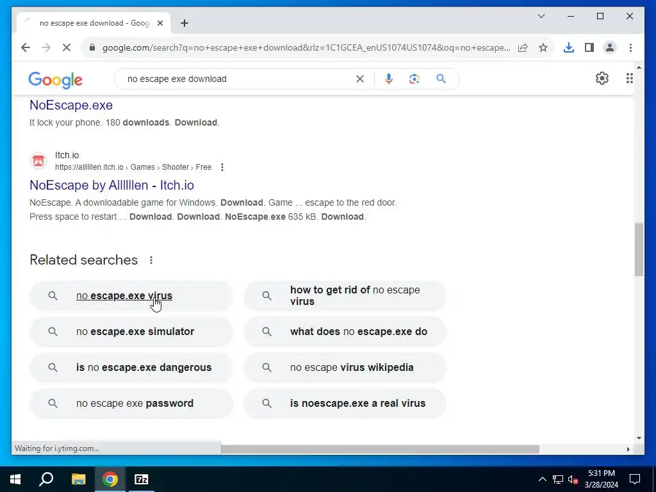Search by image with Google Lens icon
The image size is (656, 492).
point(414,79)
